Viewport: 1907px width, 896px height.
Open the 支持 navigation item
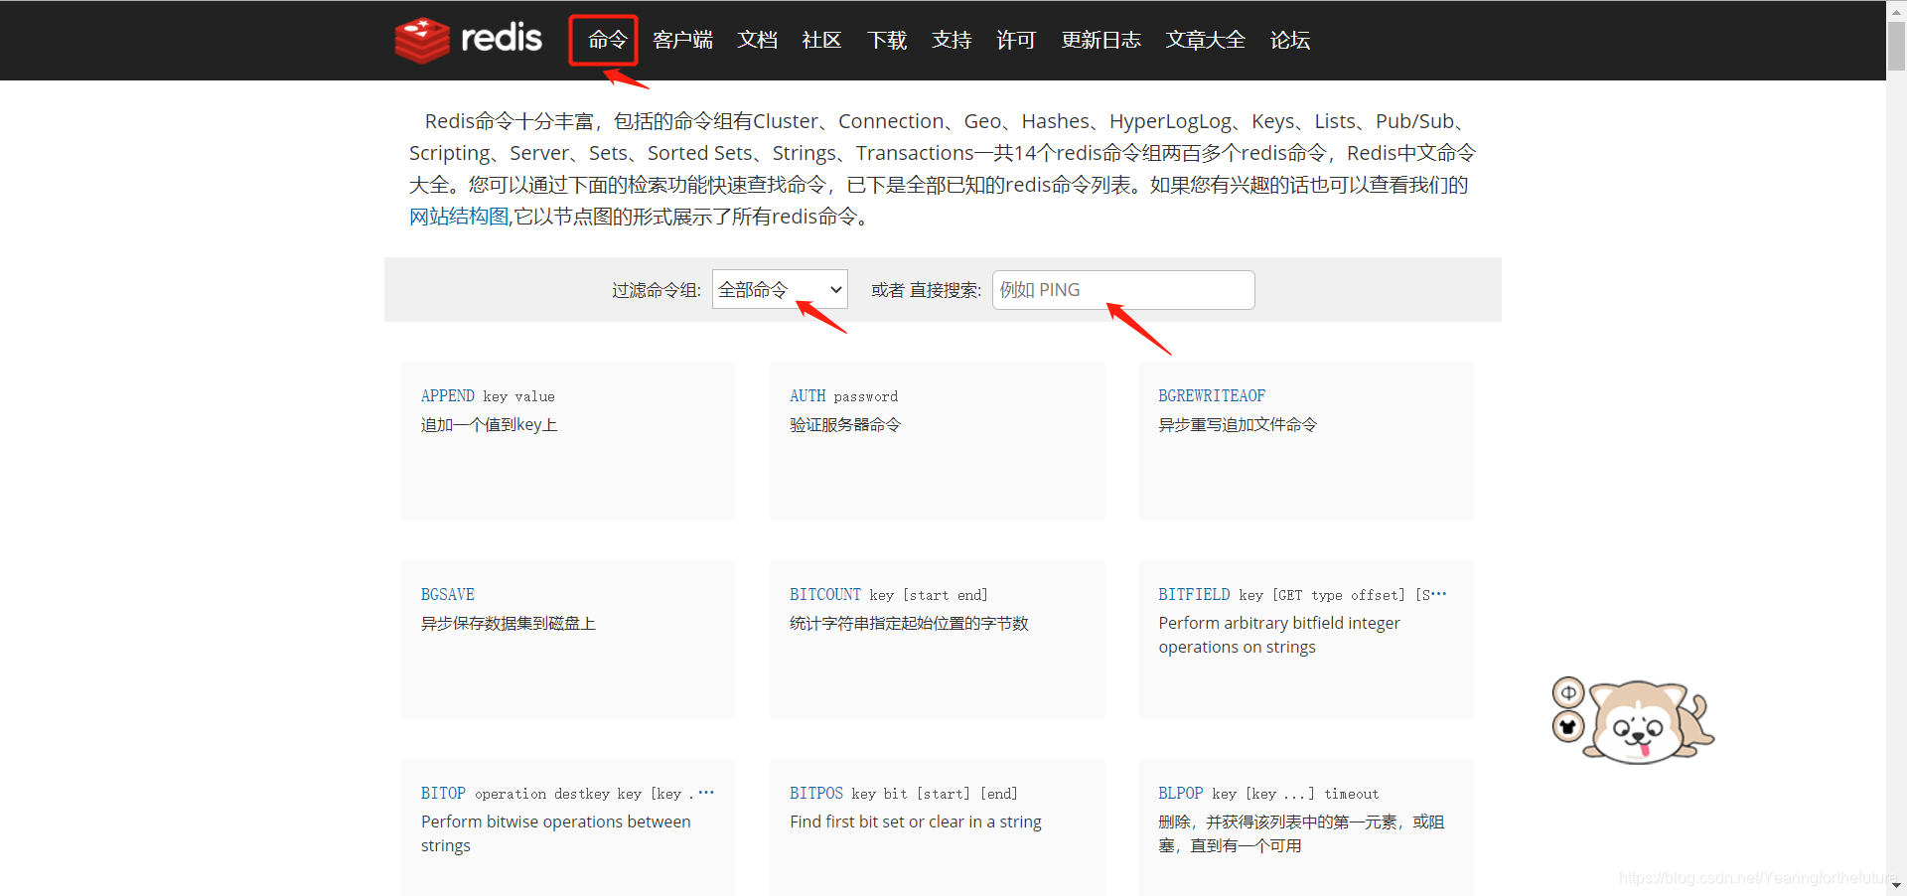pos(952,40)
